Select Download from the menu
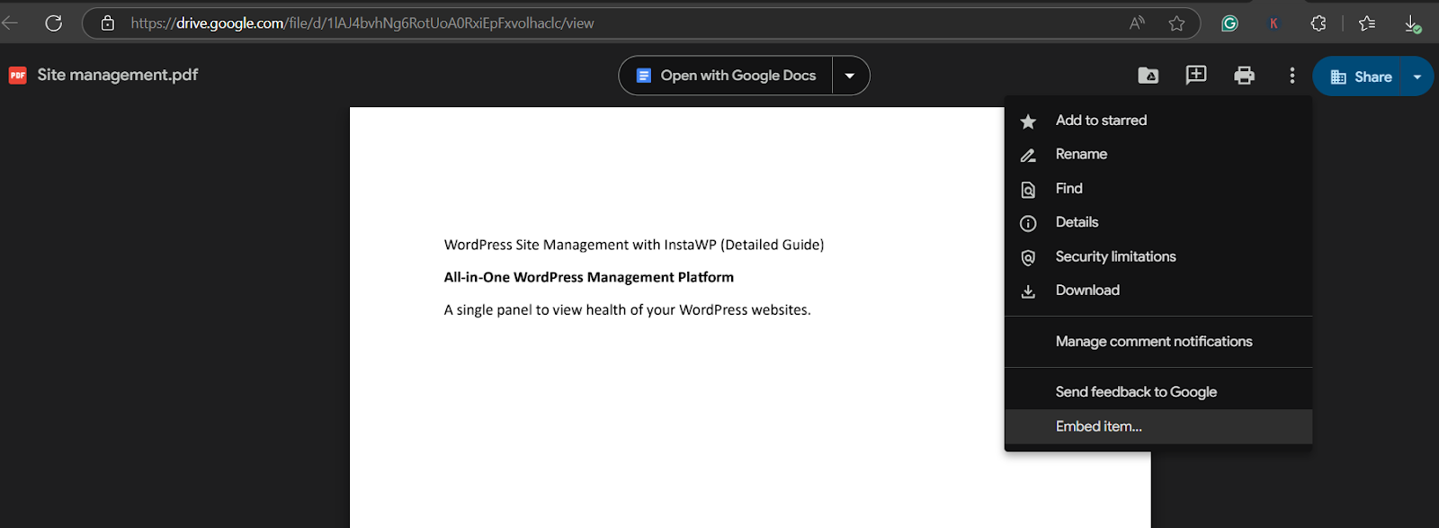 (x=1157, y=291)
